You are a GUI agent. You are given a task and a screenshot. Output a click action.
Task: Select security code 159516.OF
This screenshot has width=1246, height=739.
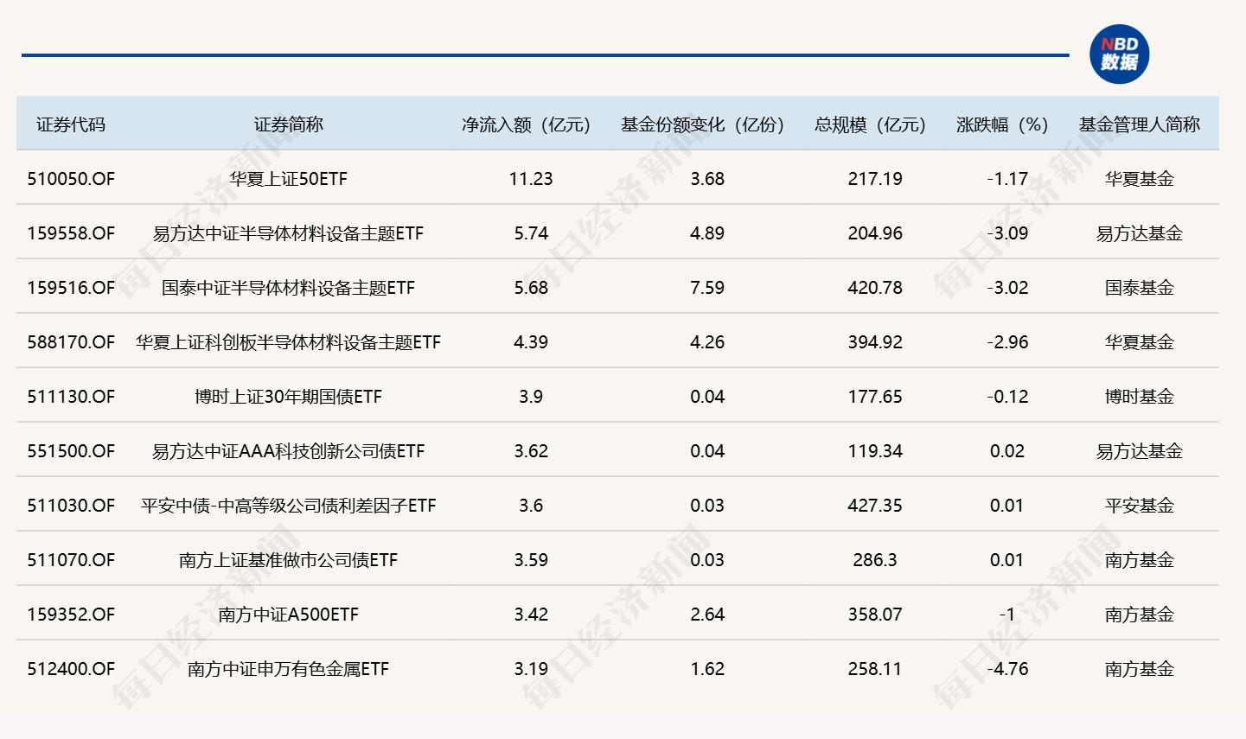pyautogui.click(x=71, y=288)
